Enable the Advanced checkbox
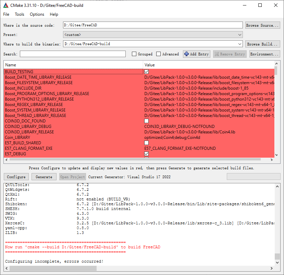The image size is (284, 275). [159, 54]
